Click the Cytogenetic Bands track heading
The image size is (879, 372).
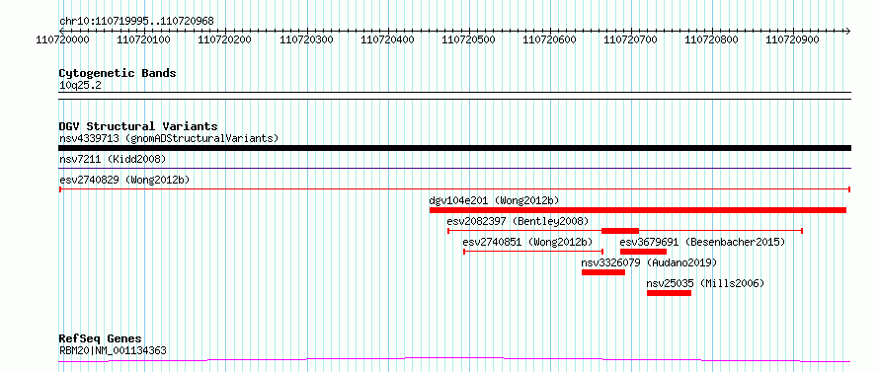point(118,73)
